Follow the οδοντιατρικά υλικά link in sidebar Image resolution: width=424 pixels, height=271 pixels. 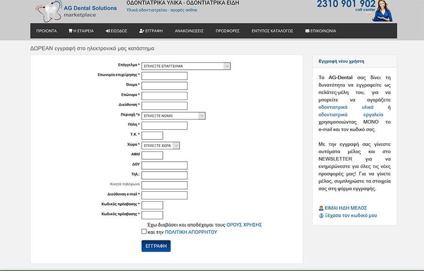tap(346, 107)
